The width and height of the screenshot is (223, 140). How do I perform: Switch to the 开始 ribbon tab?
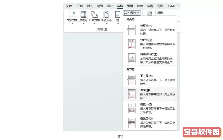(x=80, y=6)
